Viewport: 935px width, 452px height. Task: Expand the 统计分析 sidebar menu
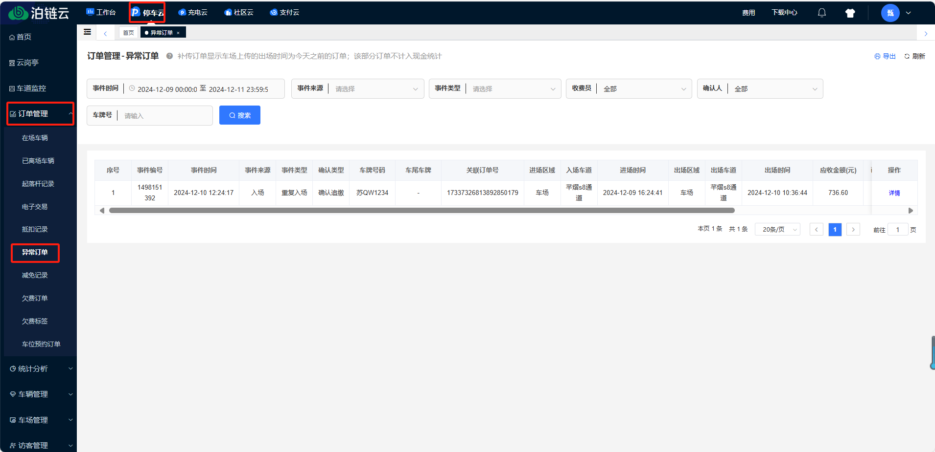click(x=40, y=368)
